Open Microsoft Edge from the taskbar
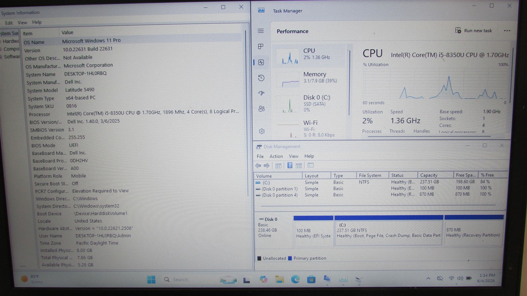Image resolution: width=527 pixels, height=296 pixels. [295, 280]
